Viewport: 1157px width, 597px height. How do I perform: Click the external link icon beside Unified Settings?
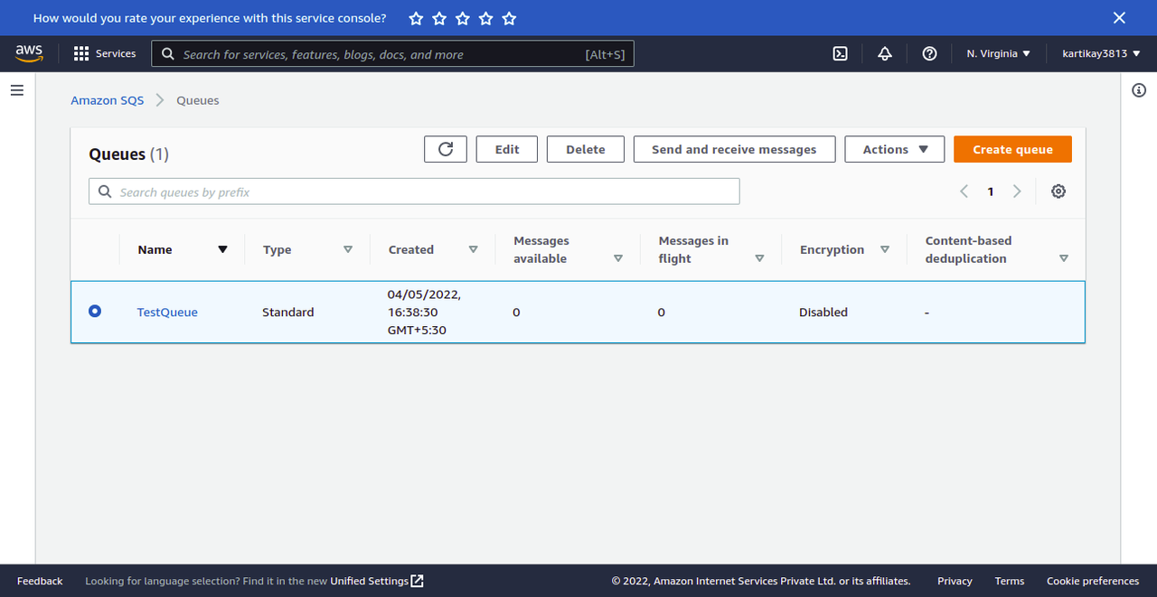pyautogui.click(x=417, y=581)
